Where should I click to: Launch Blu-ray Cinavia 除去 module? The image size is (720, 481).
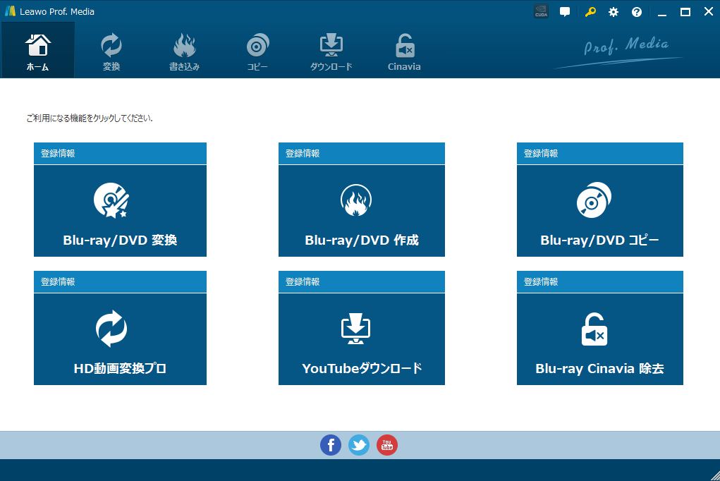tap(600, 339)
